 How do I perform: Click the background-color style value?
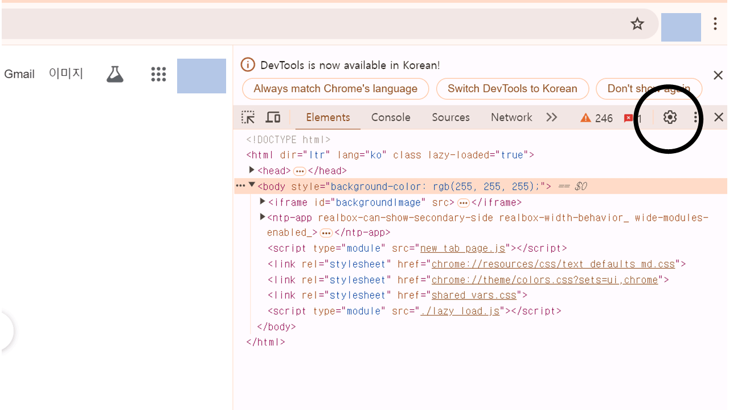click(436, 186)
